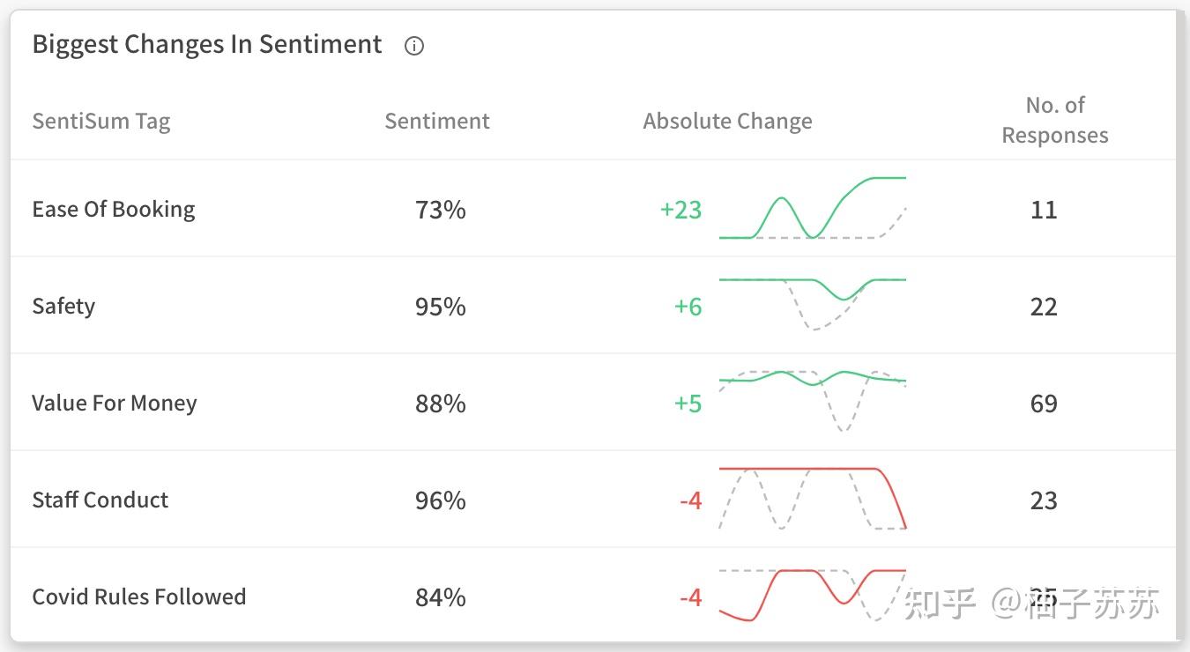This screenshot has width=1190, height=652.
Task: Select the Biggest Changes In Sentiment title
Action: (x=206, y=44)
